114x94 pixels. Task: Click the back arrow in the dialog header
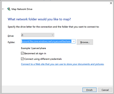point(3,9)
